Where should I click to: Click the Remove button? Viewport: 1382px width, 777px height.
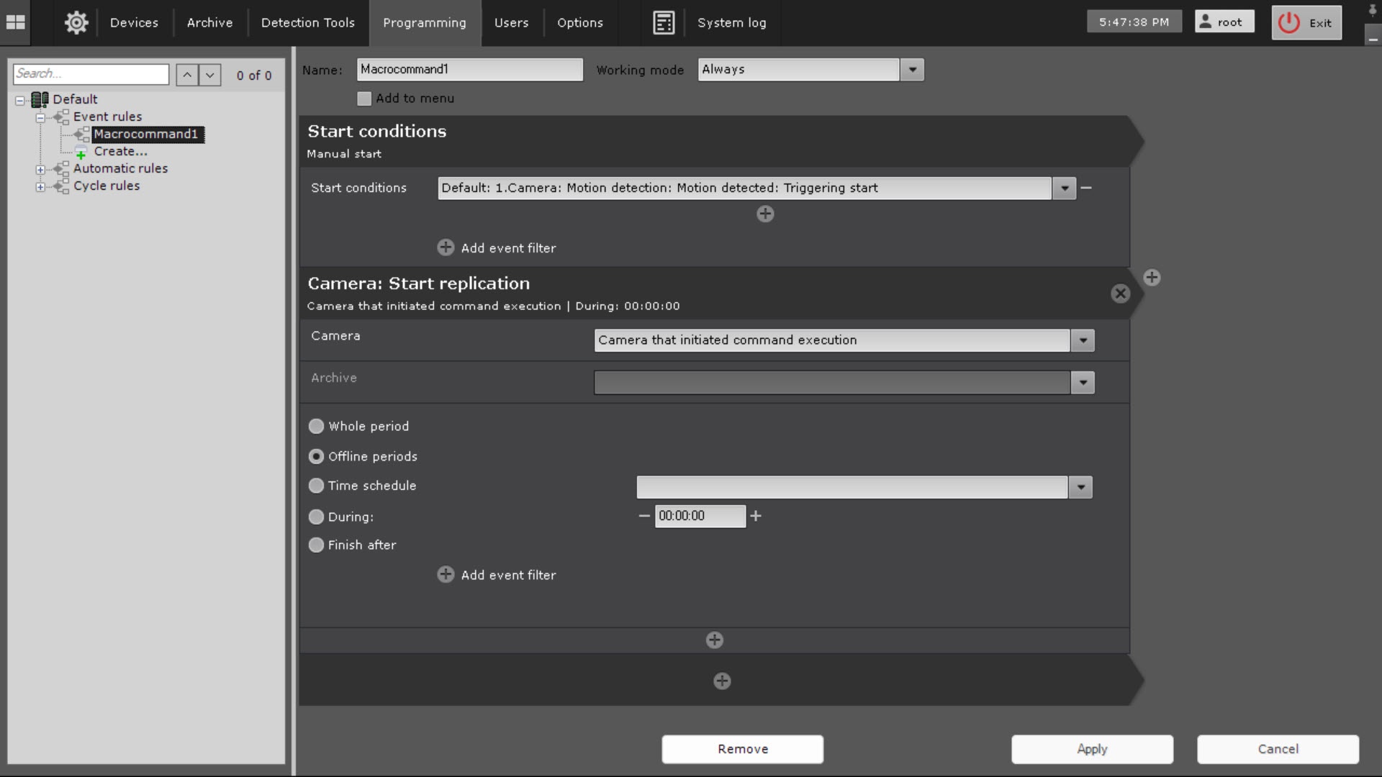pyautogui.click(x=742, y=749)
